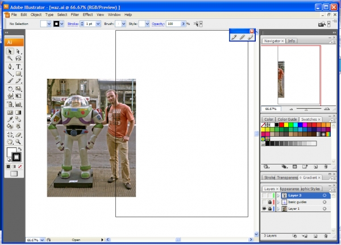
Task: Expand basic guides layer triangle
Action: tap(278, 202)
